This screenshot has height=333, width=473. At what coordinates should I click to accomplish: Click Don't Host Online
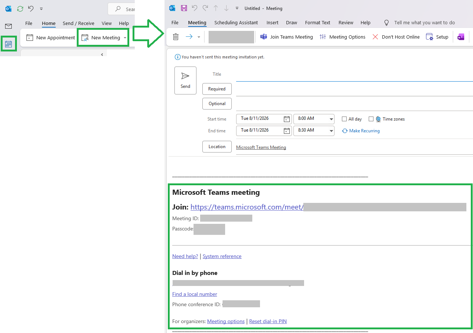(x=396, y=37)
